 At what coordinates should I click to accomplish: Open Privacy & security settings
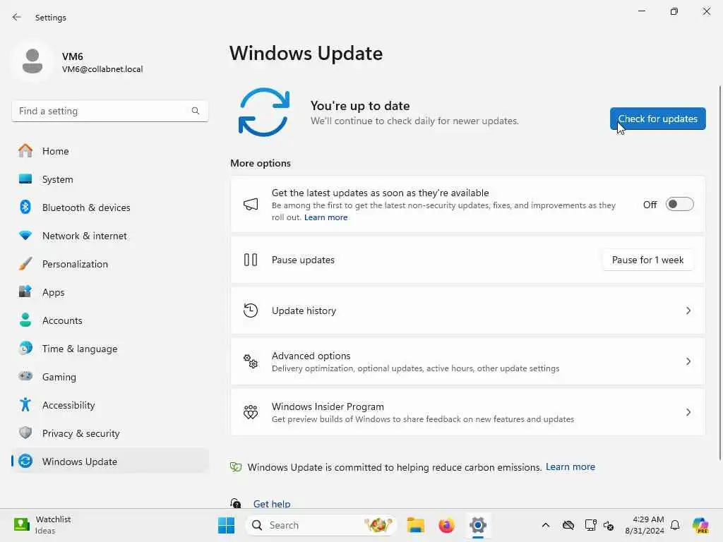pos(109,433)
